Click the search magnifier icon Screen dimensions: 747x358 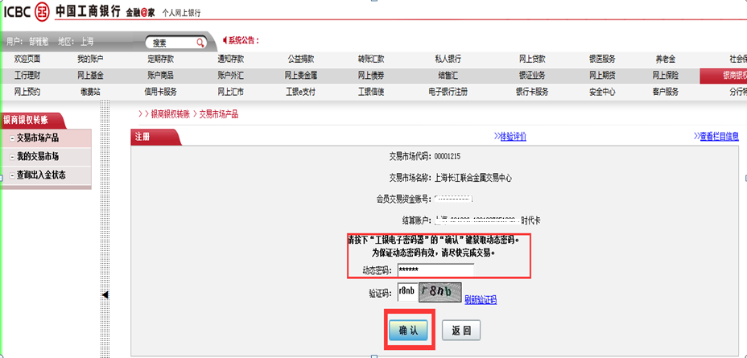[x=200, y=43]
